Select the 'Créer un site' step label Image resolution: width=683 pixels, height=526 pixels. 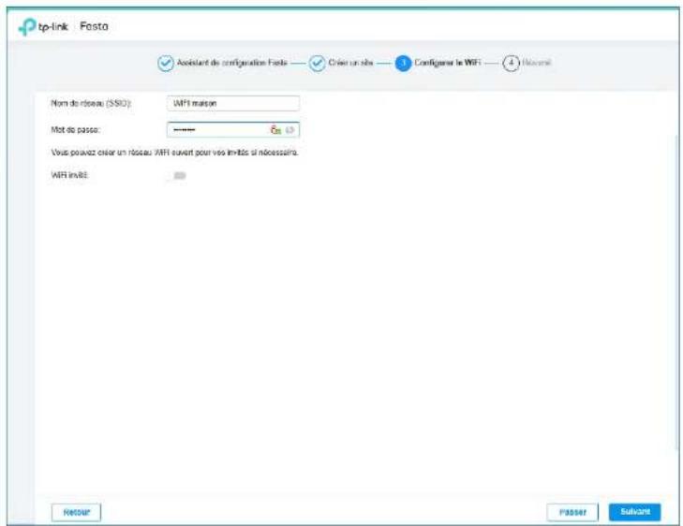point(350,63)
